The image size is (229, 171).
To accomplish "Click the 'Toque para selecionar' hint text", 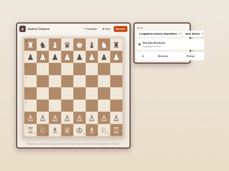I will [73, 144].
